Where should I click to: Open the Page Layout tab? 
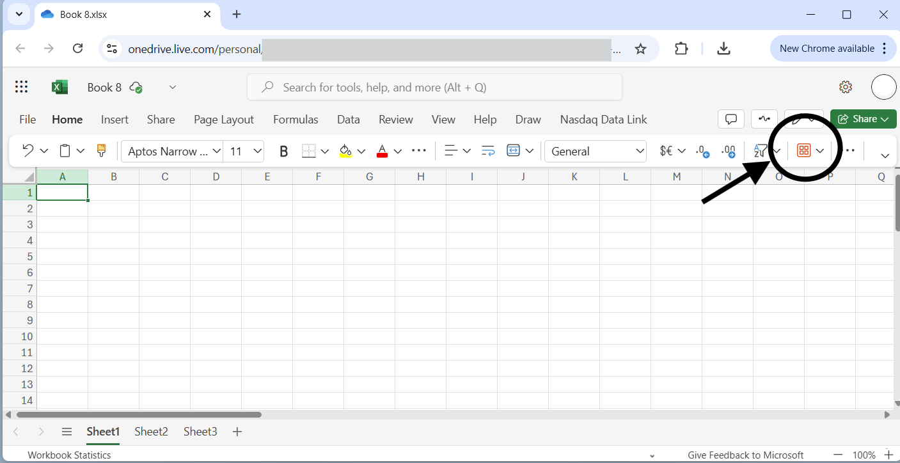pyautogui.click(x=224, y=120)
